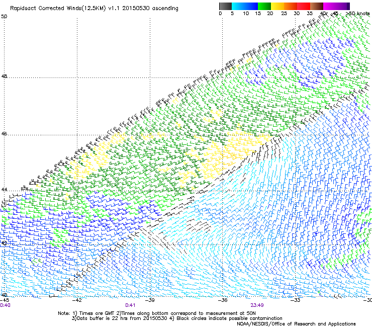Click the purple time stamp '0:41'
Viewport: 372px width, 327px height.
130,305
